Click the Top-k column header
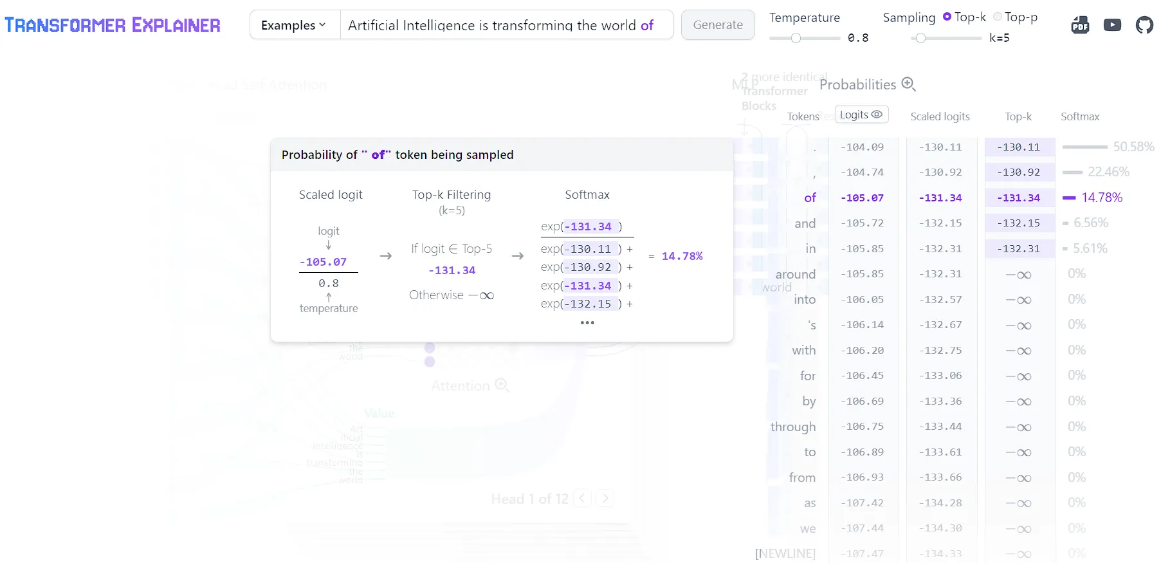 tap(1018, 116)
